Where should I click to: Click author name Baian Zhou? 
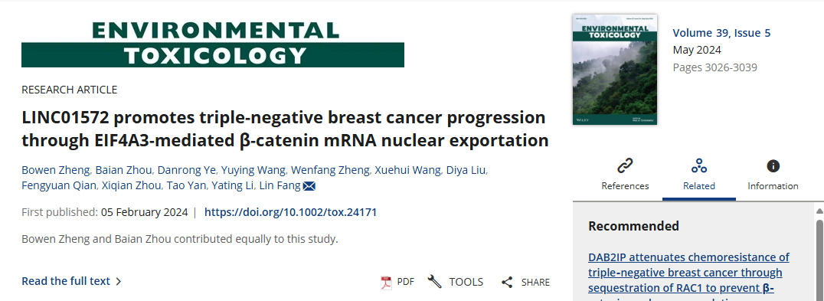124,170
